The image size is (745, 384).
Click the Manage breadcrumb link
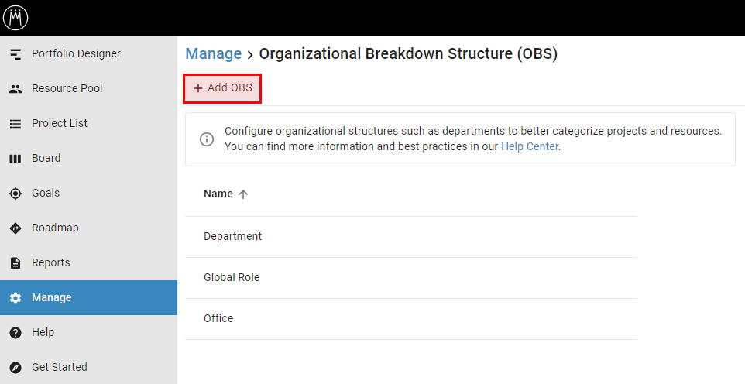(214, 53)
